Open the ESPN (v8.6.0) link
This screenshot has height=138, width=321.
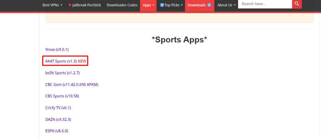coord(57,131)
